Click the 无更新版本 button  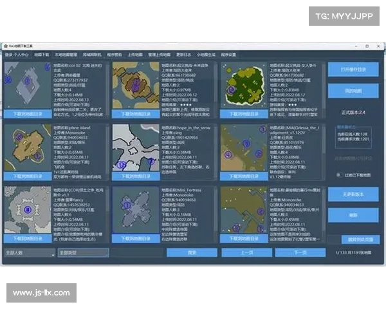pyautogui.click(x=353, y=194)
